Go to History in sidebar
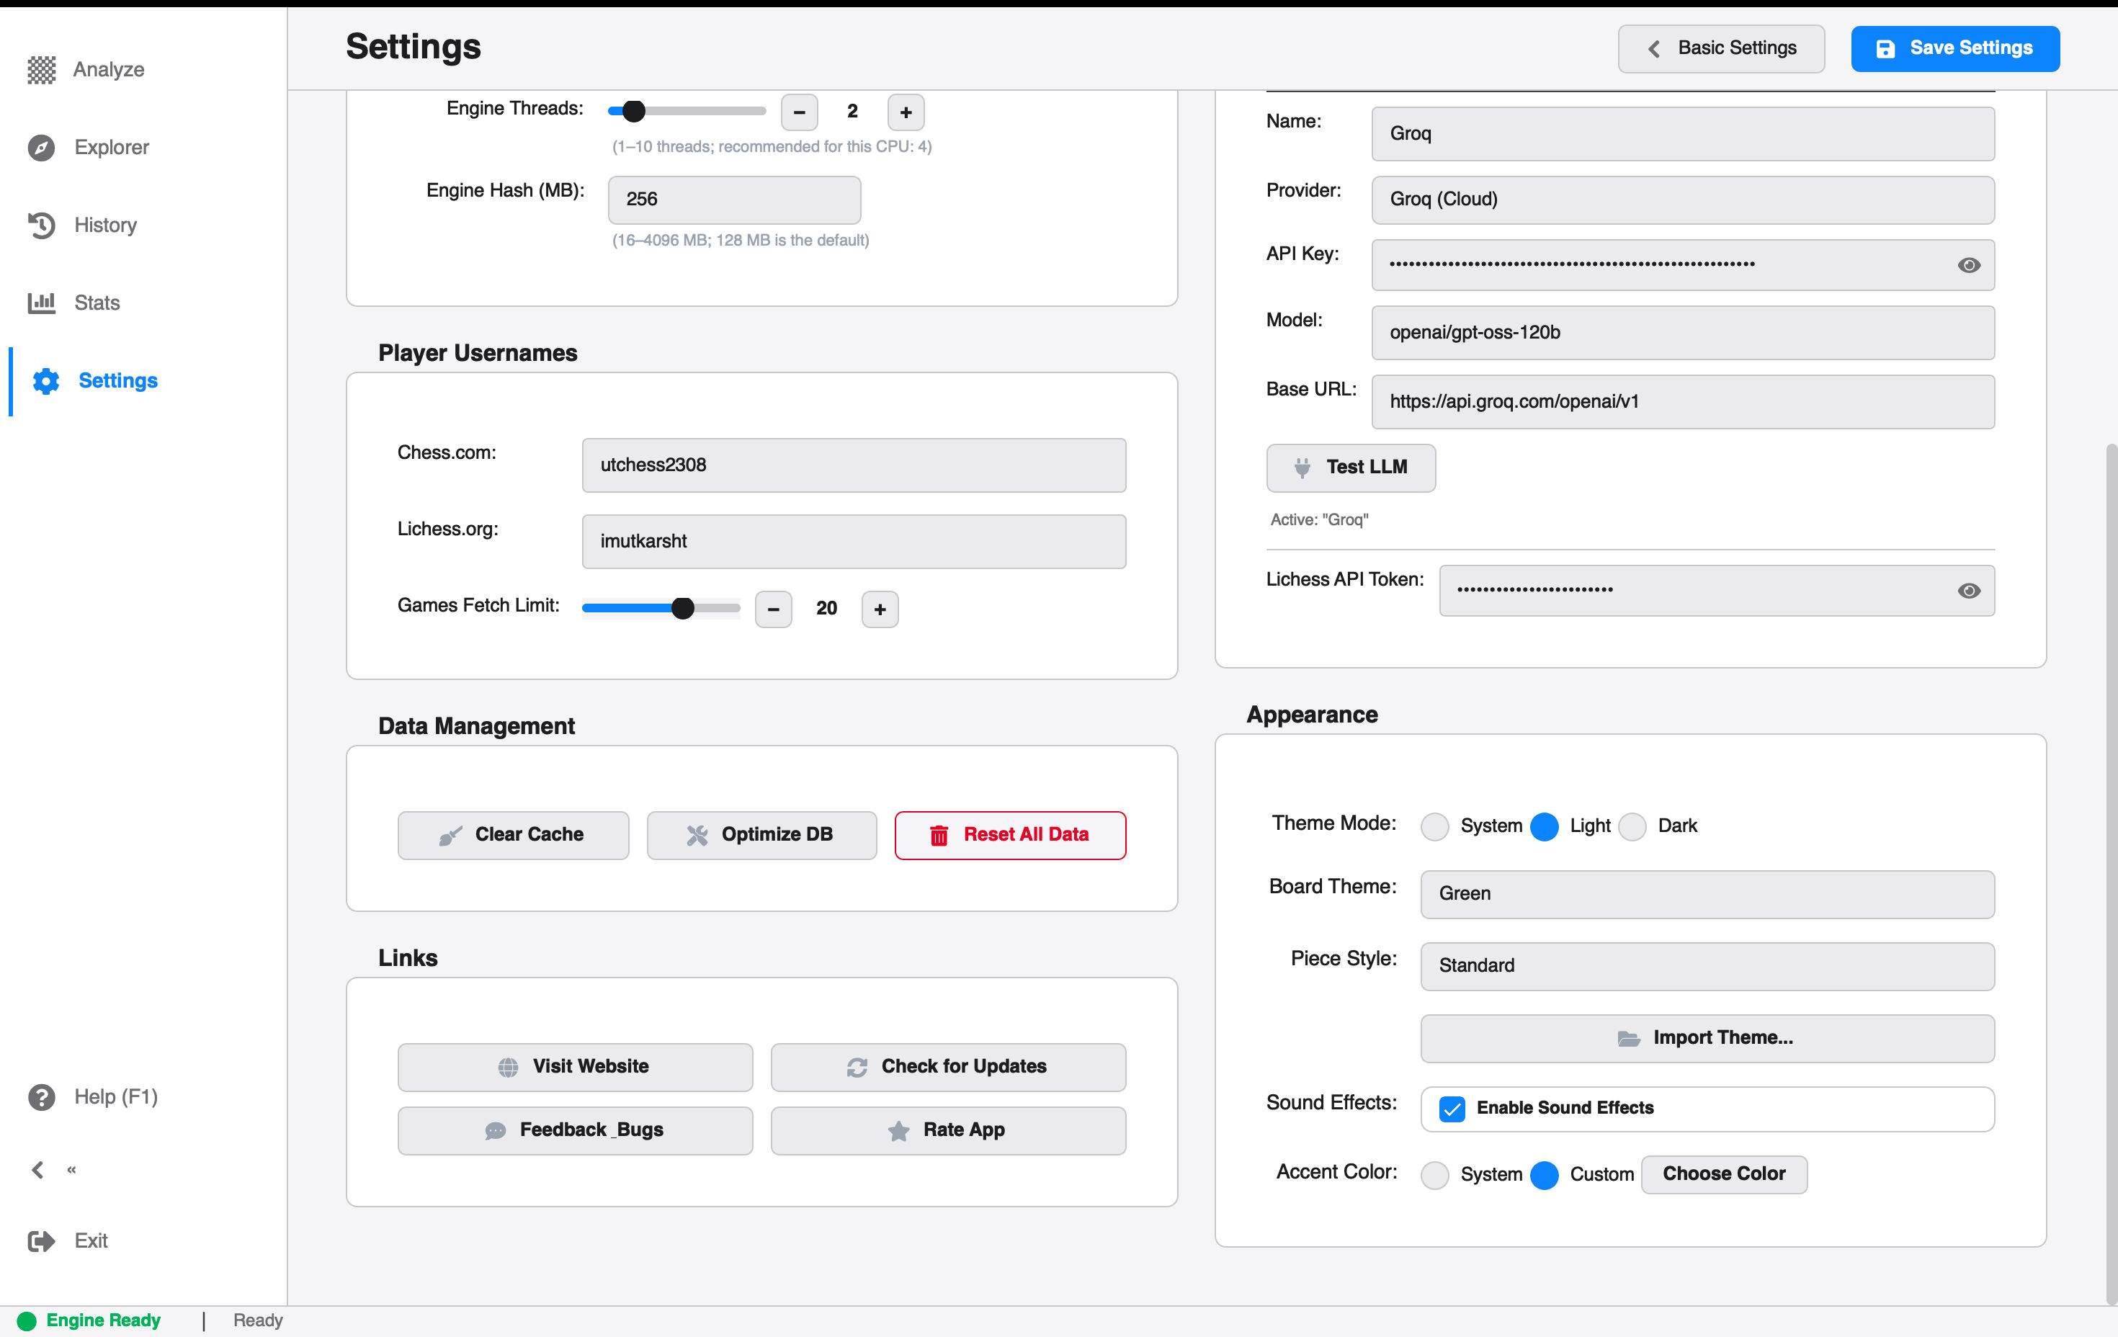 [83, 225]
